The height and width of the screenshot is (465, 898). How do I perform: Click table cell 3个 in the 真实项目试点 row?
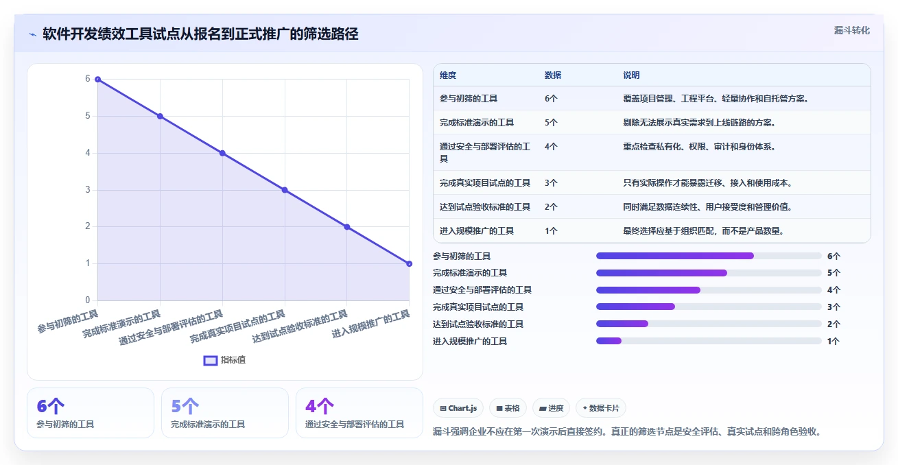[551, 183]
